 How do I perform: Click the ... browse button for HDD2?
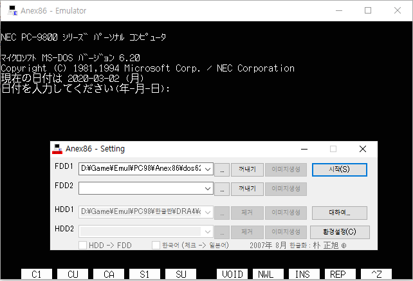(x=222, y=233)
